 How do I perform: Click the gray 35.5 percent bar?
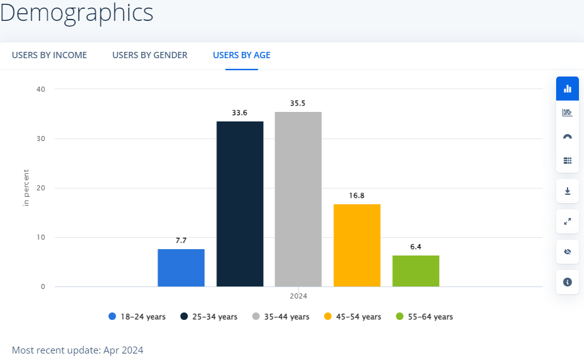(298, 199)
